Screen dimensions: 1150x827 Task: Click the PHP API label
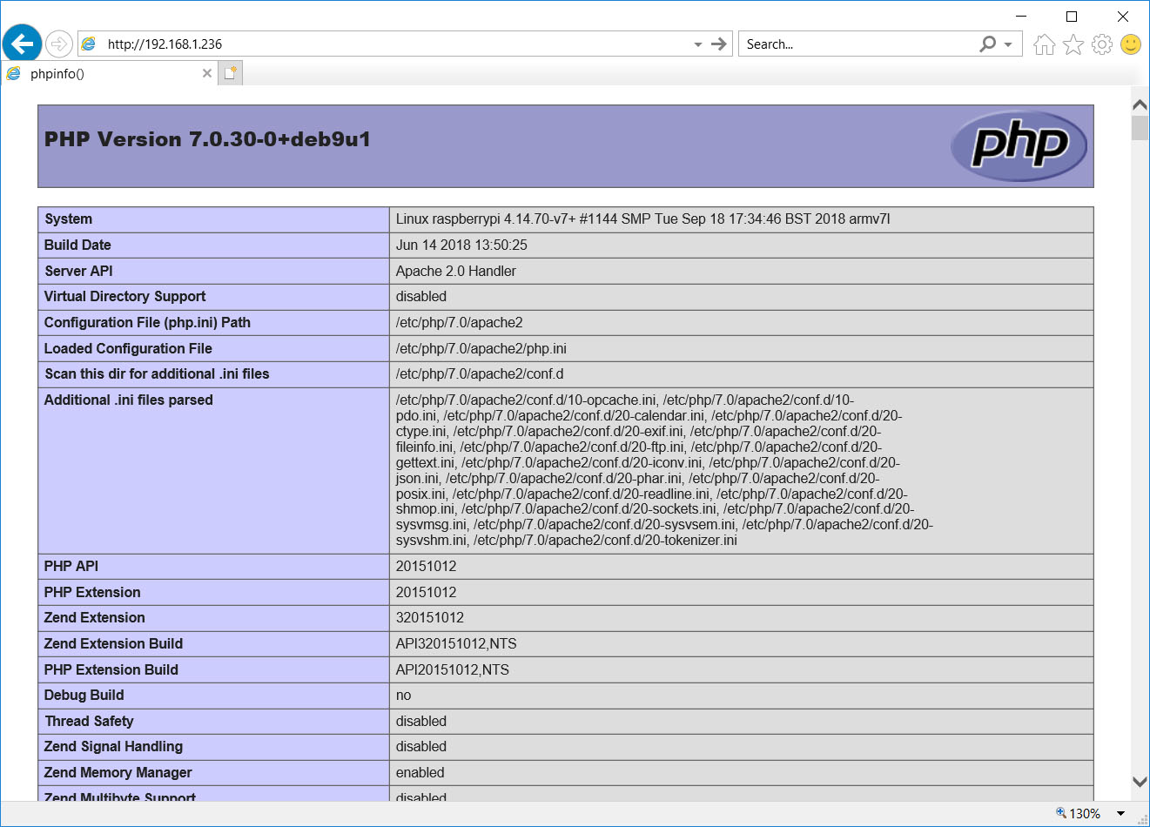71,567
